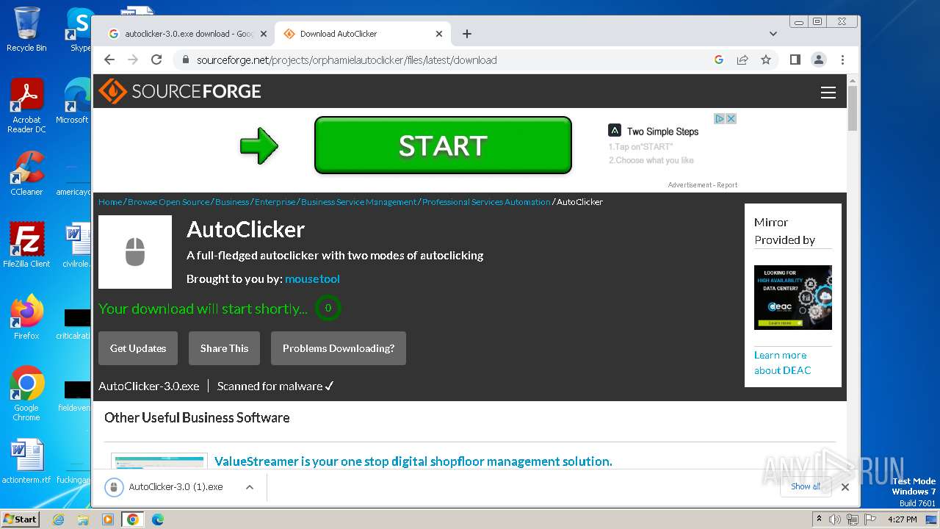Open Chrome three-dot menu
The height and width of the screenshot is (529, 940).
(842, 60)
